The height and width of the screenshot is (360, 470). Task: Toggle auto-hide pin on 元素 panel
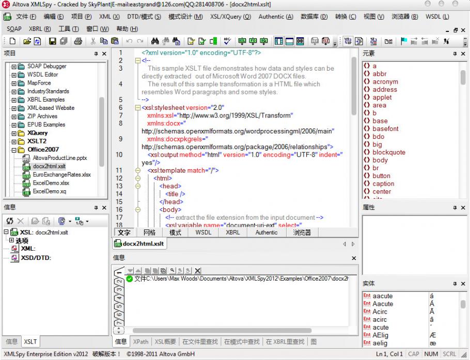(x=455, y=54)
